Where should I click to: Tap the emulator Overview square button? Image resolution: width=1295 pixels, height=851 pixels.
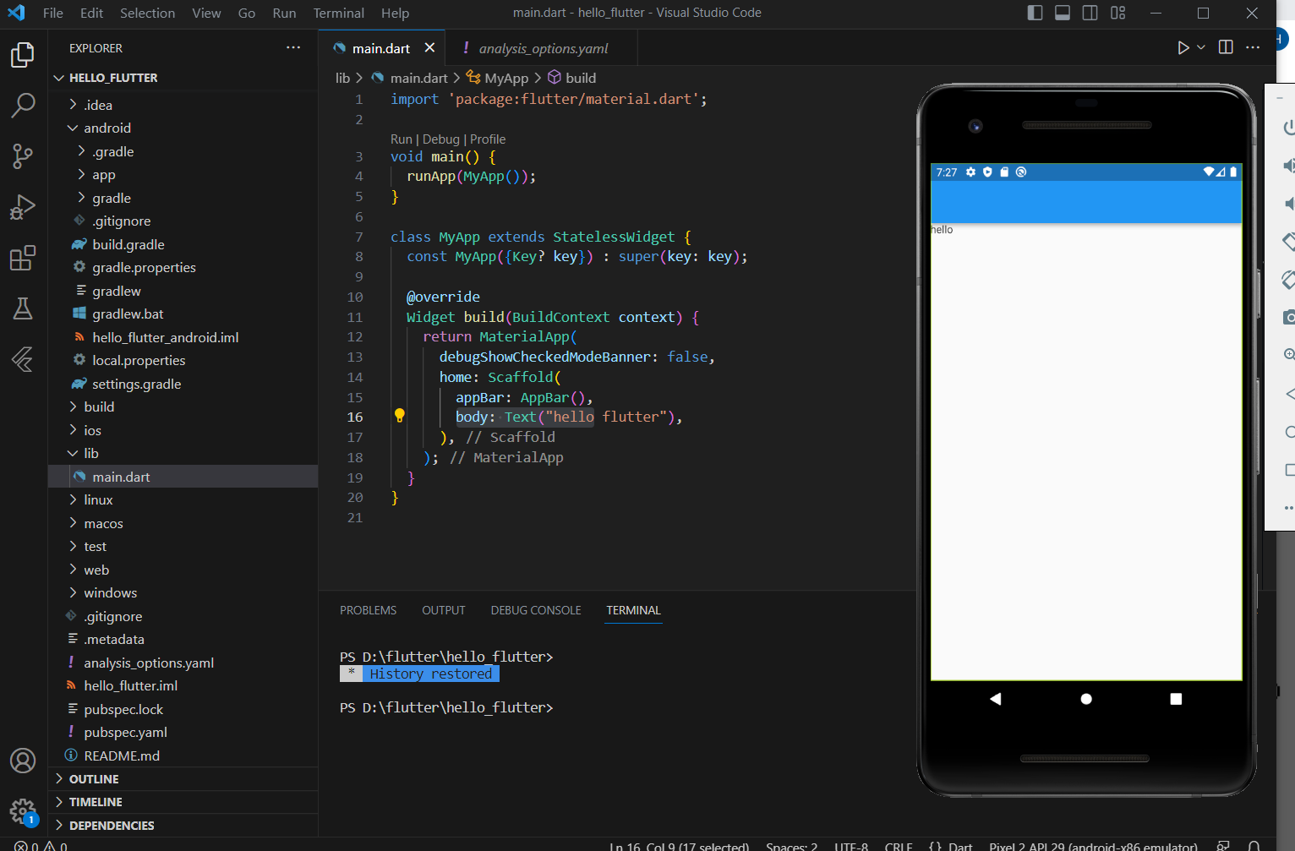click(1176, 699)
